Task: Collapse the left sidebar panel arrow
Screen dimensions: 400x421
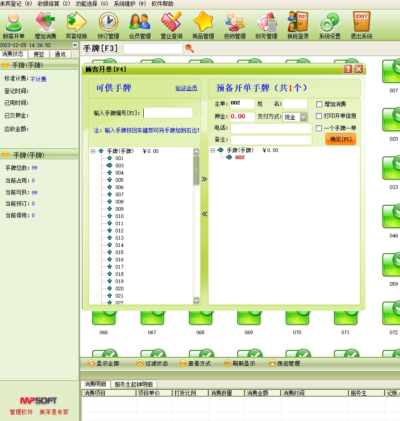Action: click(75, 45)
